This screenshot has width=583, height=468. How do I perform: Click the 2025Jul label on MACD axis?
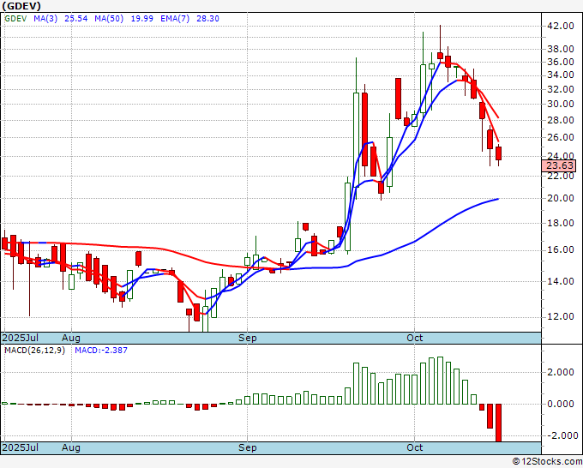point(20,447)
